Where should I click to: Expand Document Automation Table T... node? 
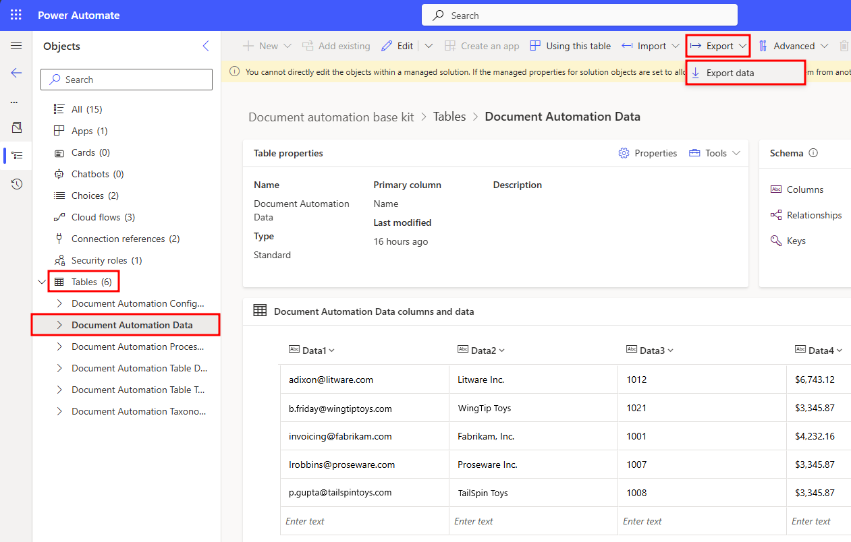[x=59, y=390]
